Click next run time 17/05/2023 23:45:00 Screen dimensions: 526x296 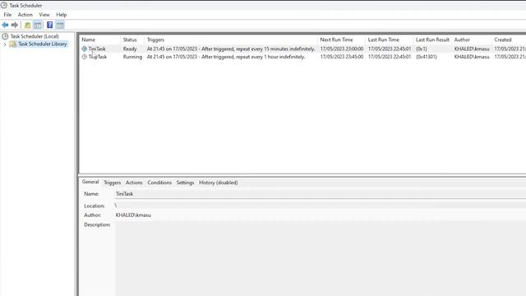tap(342, 57)
